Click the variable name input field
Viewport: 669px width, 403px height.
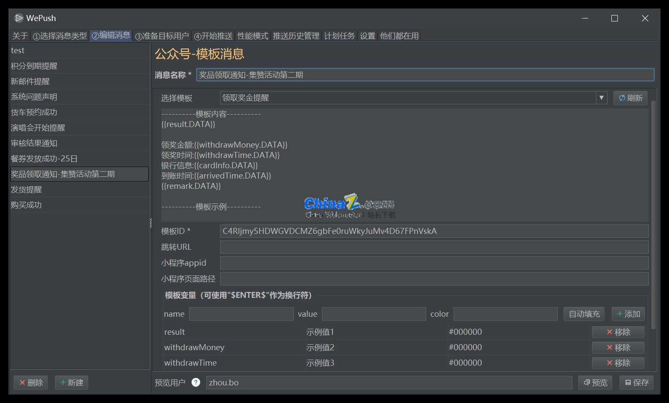(241, 314)
